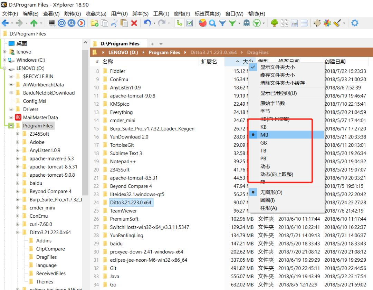Toggle 显示文件夹大小 checked option
Image resolution: width=373 pixels, height=290 pixels.
[x=286, y=67]
